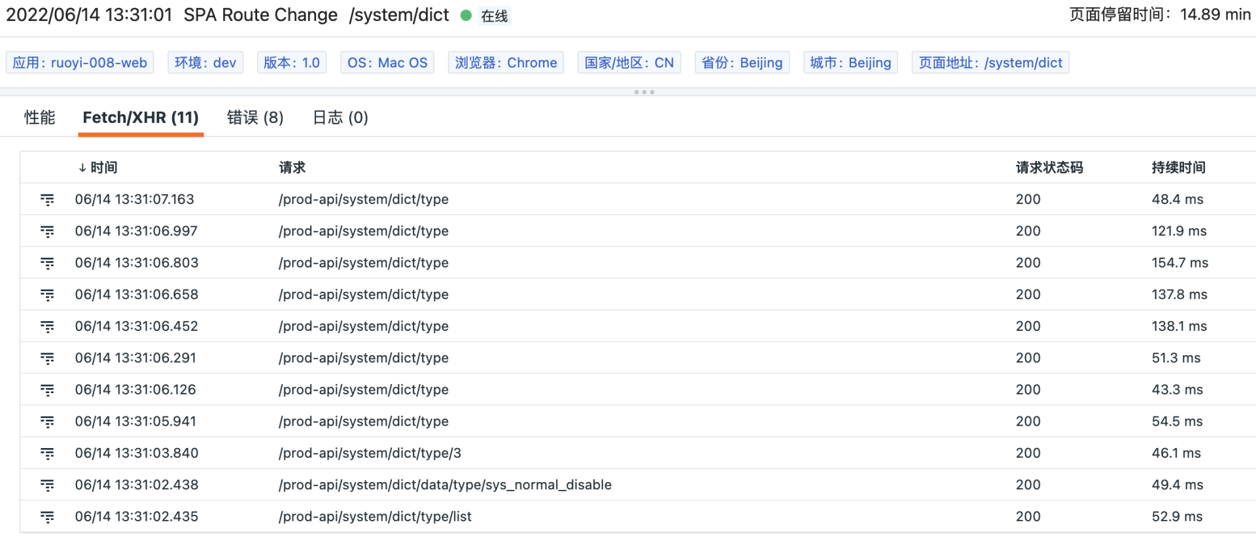Click trace icon for sys_normal_disable request
The image size is (1256, 537).
tap(47, 485)
